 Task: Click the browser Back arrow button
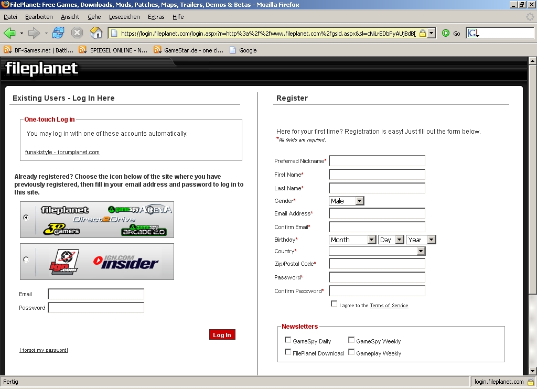click(x=9, y=33)
